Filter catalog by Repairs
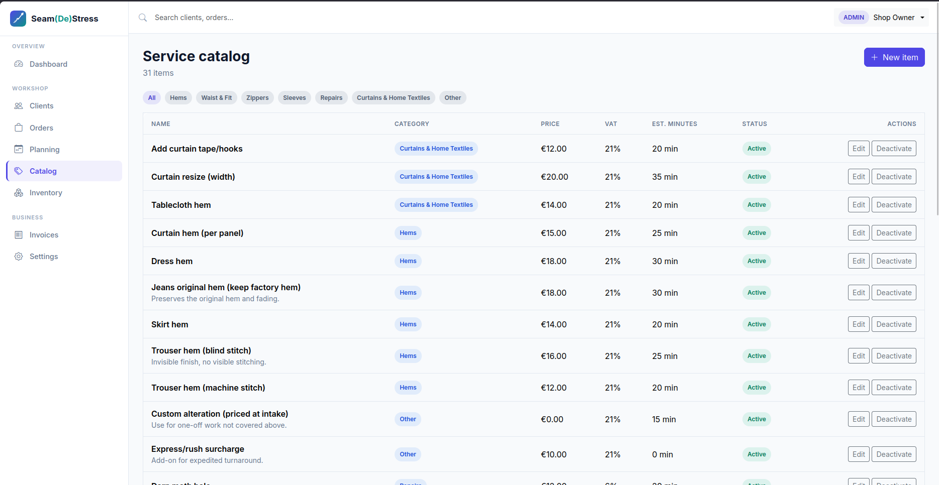939x485 pixels. 331,98
